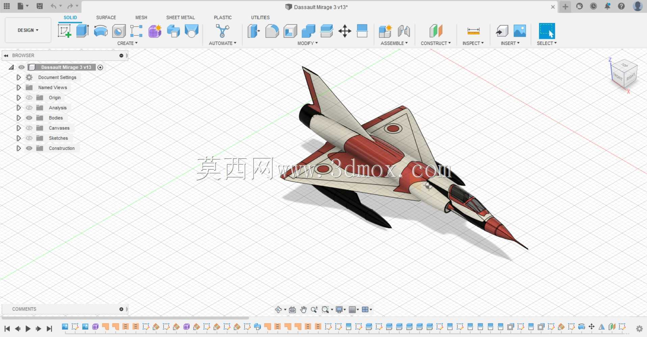Hide the Bodies folder
This screenshot has width=647, height=337.
click(x=29, y=118)
